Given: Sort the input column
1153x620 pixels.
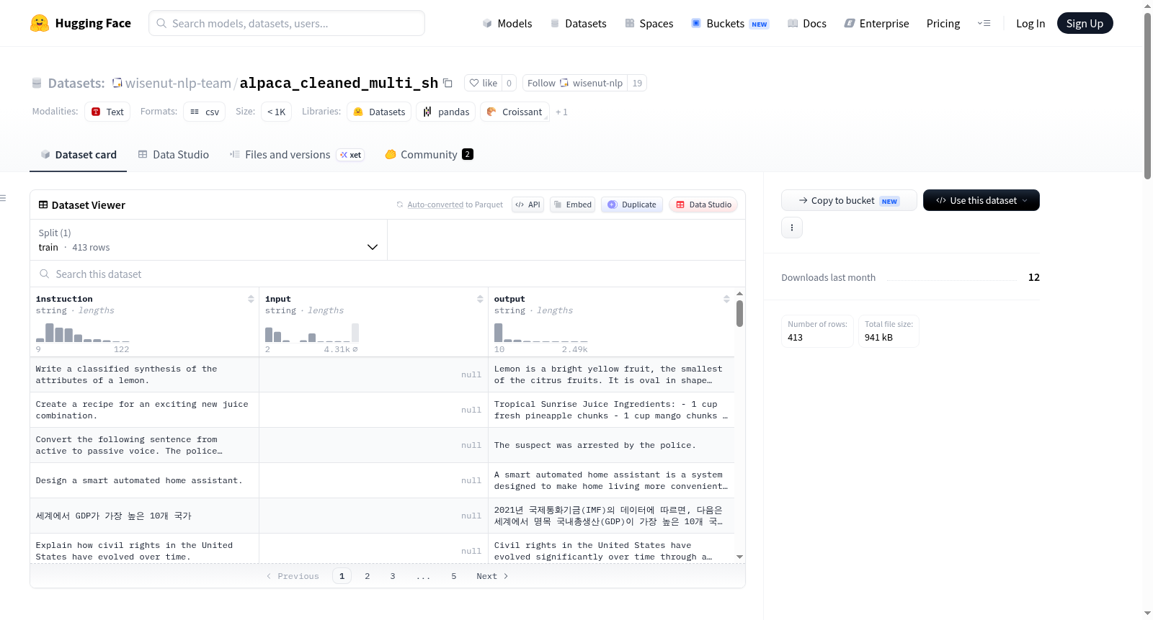Looking at the screenshot, I should tap(480, 299).
